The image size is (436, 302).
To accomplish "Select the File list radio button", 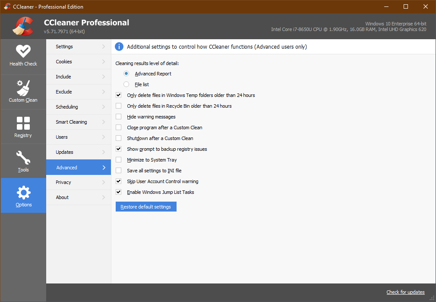I will click(x=126, y=84).
